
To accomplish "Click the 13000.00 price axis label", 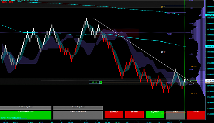I will [x=210, y=58].
